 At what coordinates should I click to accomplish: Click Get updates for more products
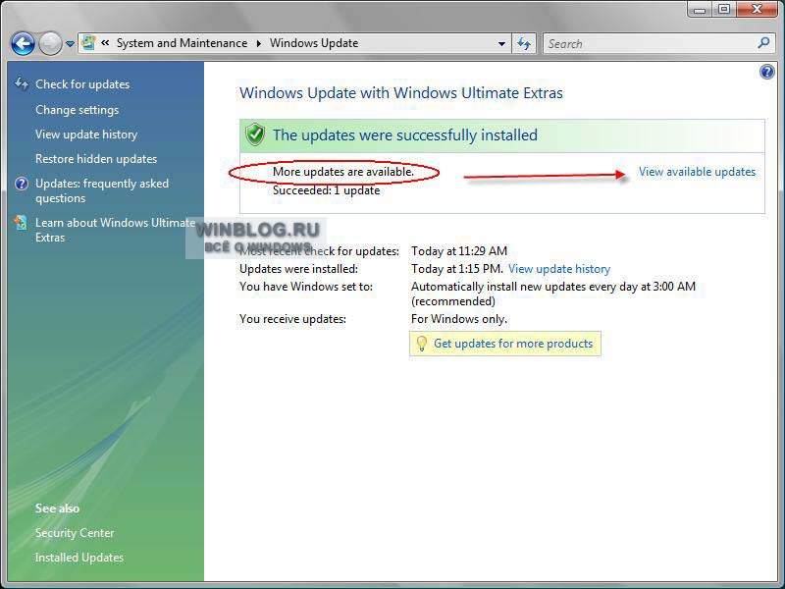pos(513,344)
